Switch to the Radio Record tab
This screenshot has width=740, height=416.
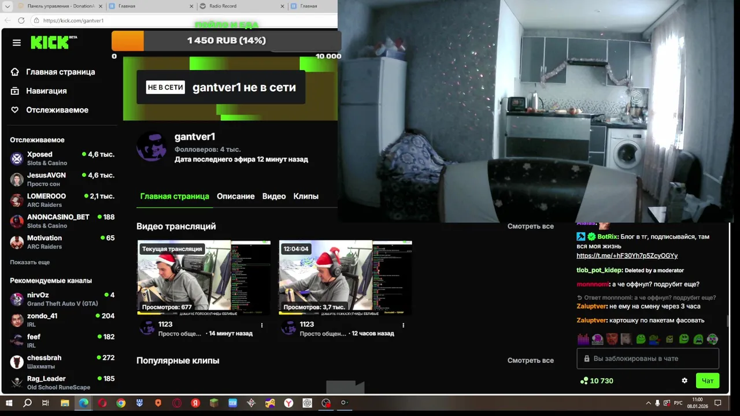[242, 6]
